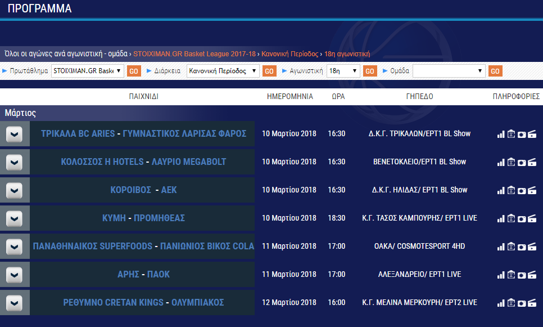543x327 pixels.
Task: Play video icon for ΚΥΜΗ - ΠΡΟΜΗΘΕΑΣ game
Action: pos(532,218)
